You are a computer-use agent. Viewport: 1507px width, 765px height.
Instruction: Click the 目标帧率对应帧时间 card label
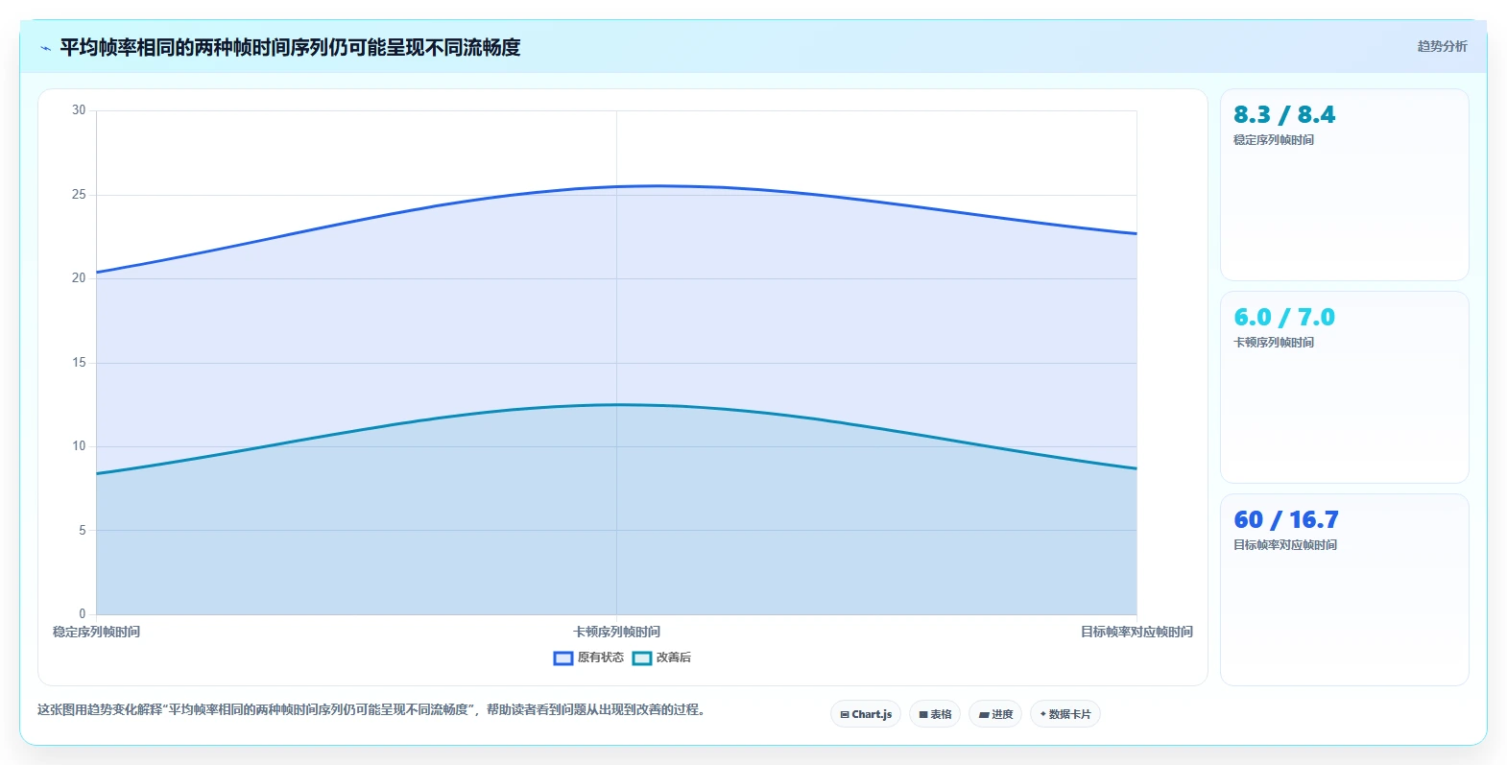click(x=1285, y=545)
